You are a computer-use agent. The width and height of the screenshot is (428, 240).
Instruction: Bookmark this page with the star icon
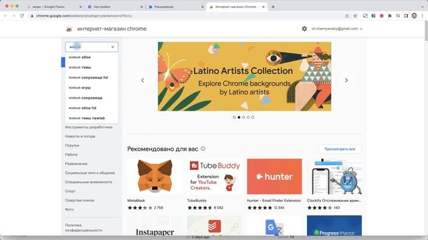pos(355,16)
